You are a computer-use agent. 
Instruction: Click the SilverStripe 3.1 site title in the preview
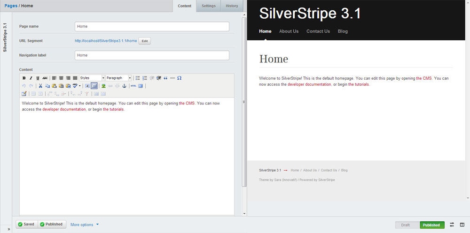coord(310,14)
